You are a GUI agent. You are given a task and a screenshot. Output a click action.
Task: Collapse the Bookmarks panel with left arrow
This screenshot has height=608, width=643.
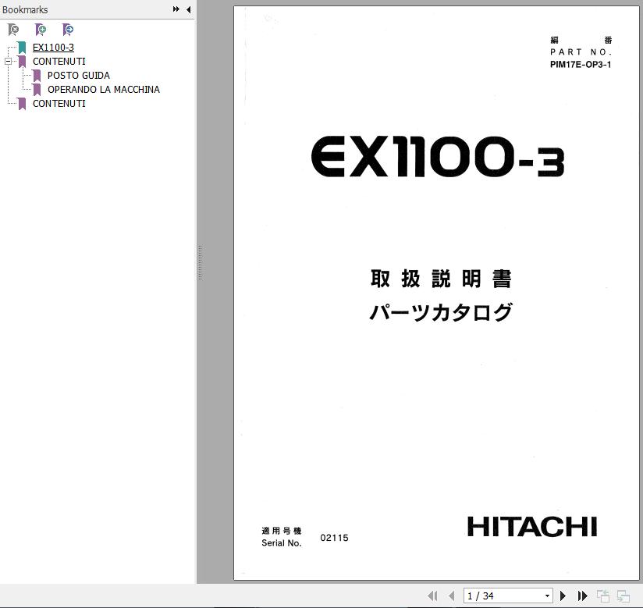(x=188, y=9)
